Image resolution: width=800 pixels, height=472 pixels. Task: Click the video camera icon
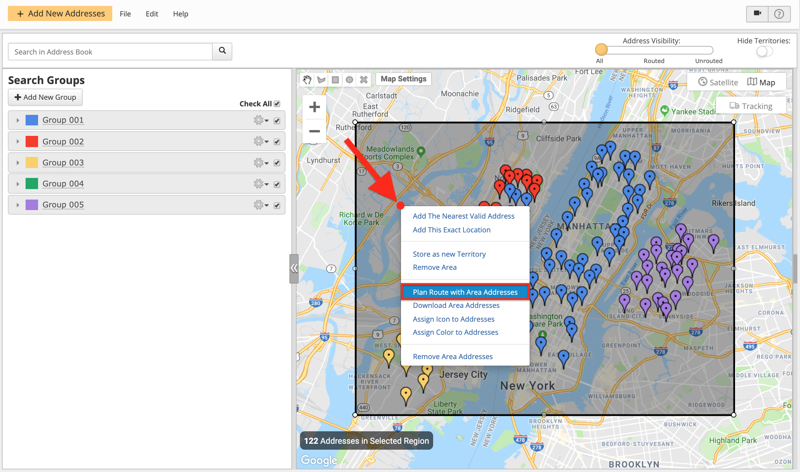pyautogui.click(x=757, y=14)
